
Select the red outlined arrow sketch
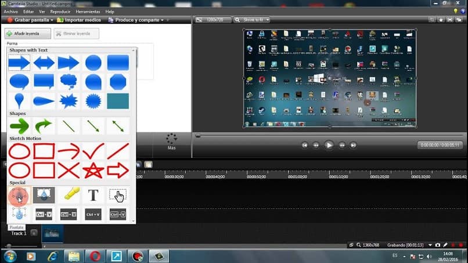click(118, 171)
